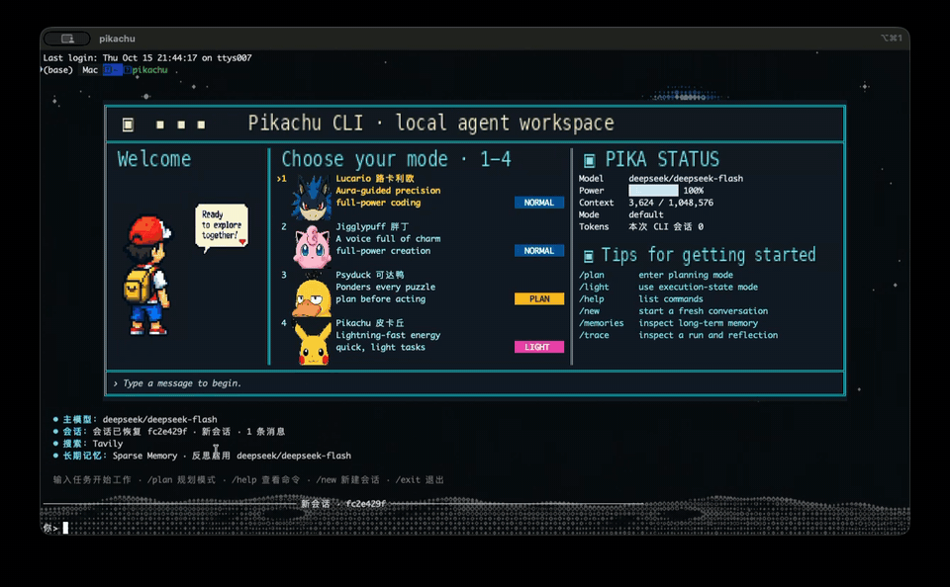Select mode 2 Jigglypuff 胖丁

pyautogui.click(x=421, y=245)
